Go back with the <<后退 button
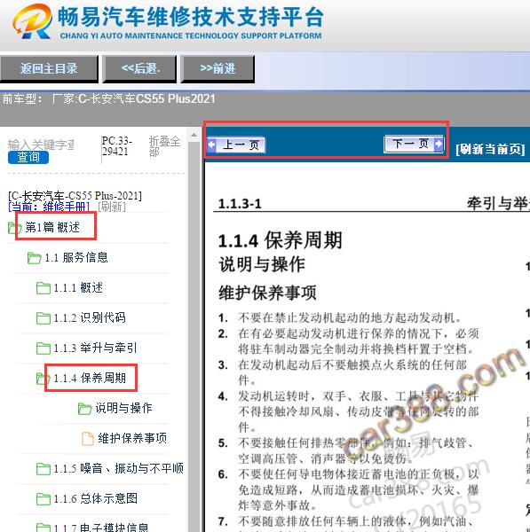The image size is (530, 532). (x=139, y=69)
